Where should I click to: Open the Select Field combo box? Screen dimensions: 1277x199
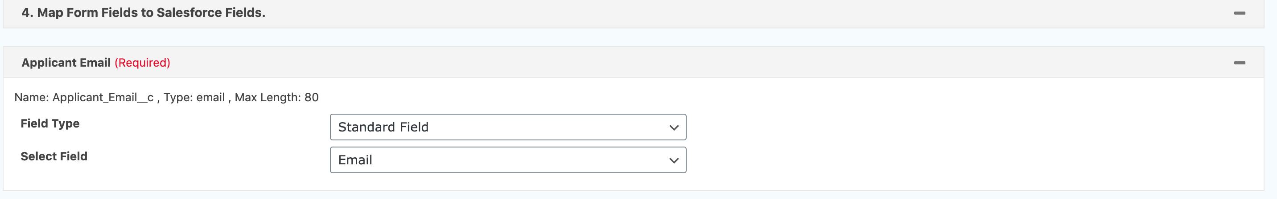coord(507,160)
